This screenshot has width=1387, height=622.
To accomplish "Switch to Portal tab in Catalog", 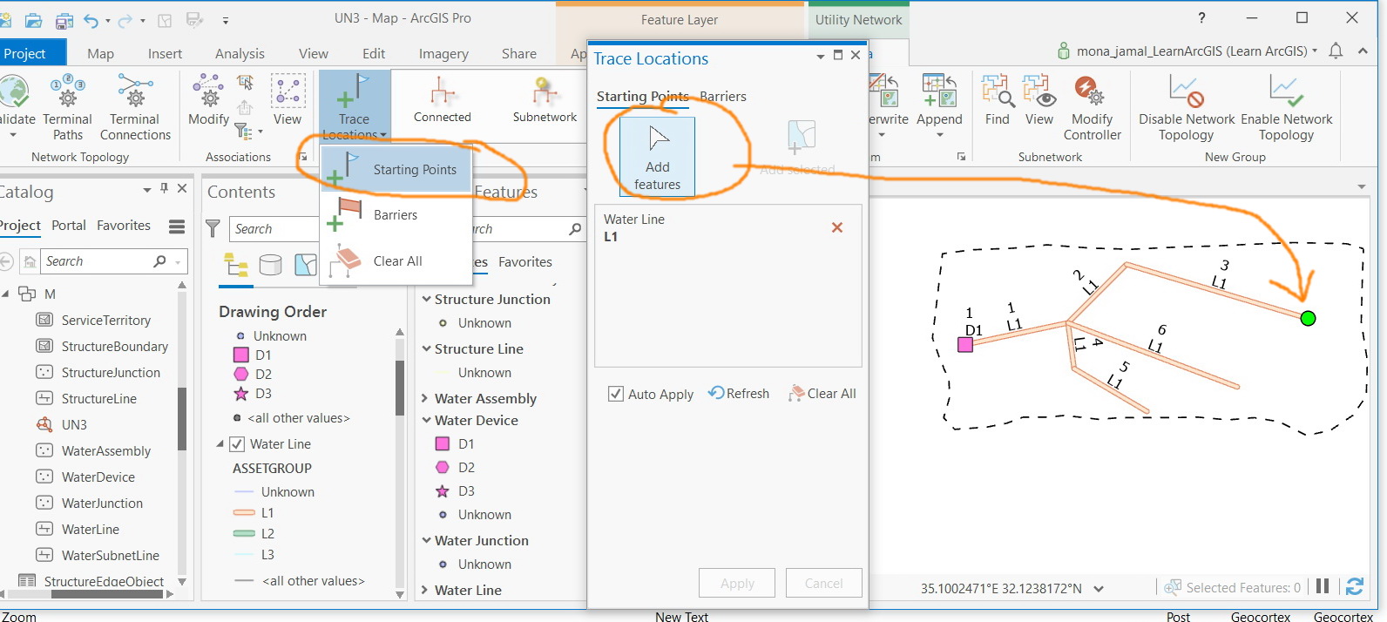I will pyautogui.click(x=69, y=225).
